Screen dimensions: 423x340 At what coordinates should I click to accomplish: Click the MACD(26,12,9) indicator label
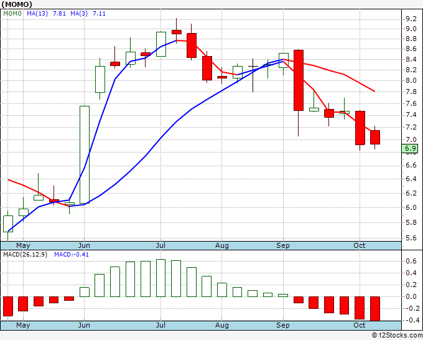click(x=25, y=255)
